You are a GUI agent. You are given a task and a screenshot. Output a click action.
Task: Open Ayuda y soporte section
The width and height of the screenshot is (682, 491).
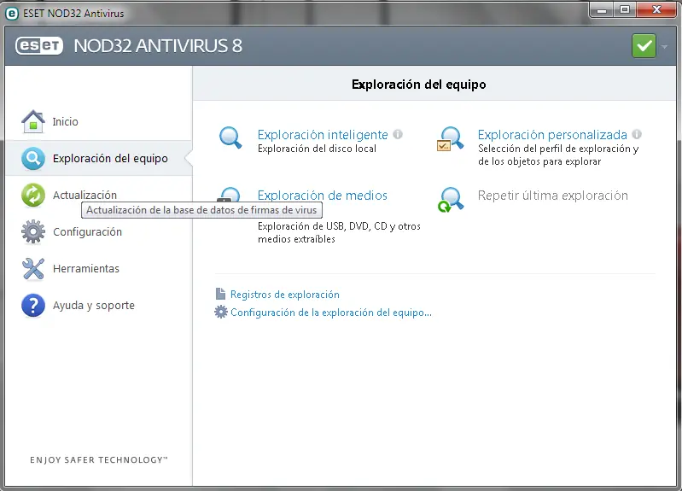(x=94, y=305)
